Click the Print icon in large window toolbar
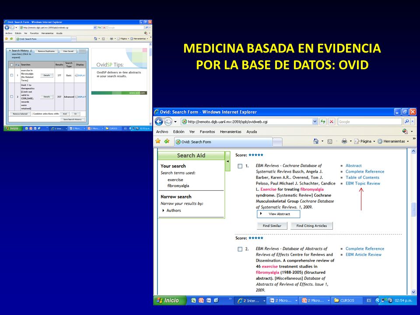 [344, 141]
